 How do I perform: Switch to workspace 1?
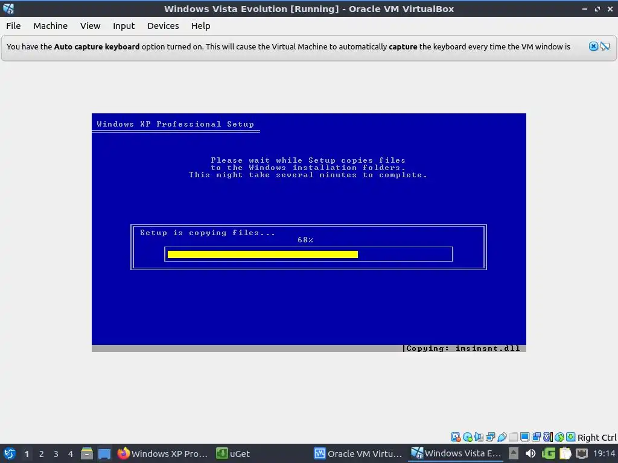click(27, 454)
